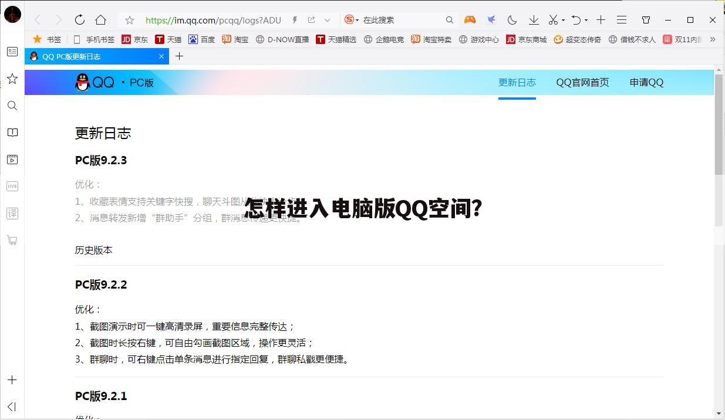
Task: Open the 借钱不求人 bookmark
Action: point(632,39)
